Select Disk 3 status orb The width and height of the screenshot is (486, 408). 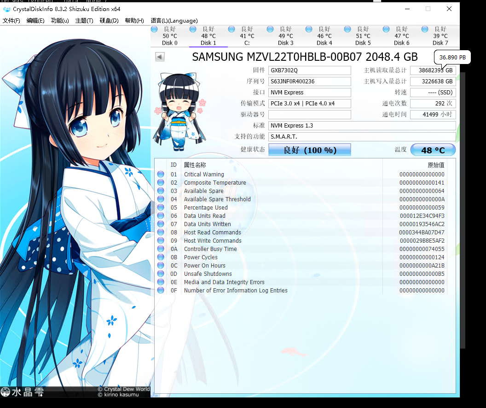(x=270, y=29)
